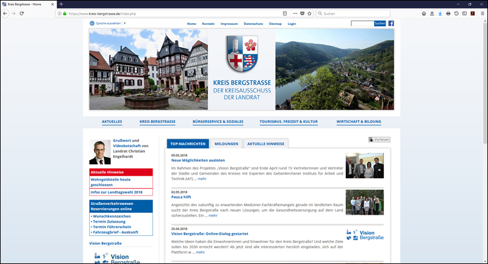Toggle reader view icon in address bar
Viewport: 488px width, 264px height.
click(x=285, y=13)
